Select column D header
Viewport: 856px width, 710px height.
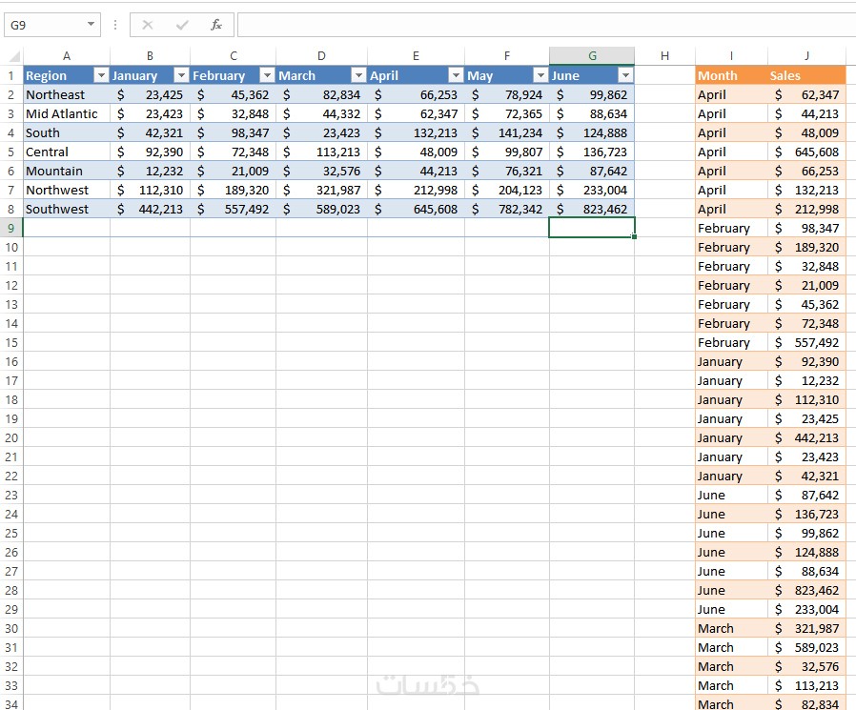tap(321, 55)
